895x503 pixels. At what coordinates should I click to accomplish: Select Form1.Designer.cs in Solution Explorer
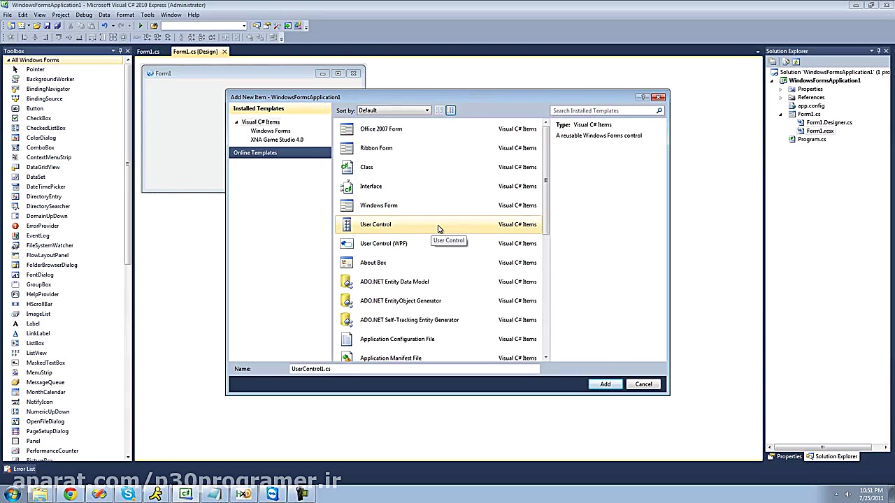[x=829, y=123]
